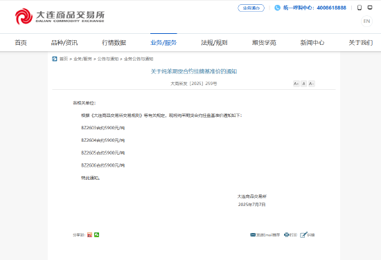The height and width of the screenshot is (260, 381).
Task: Share the article via WeChat icon
Action: [97, 235]
